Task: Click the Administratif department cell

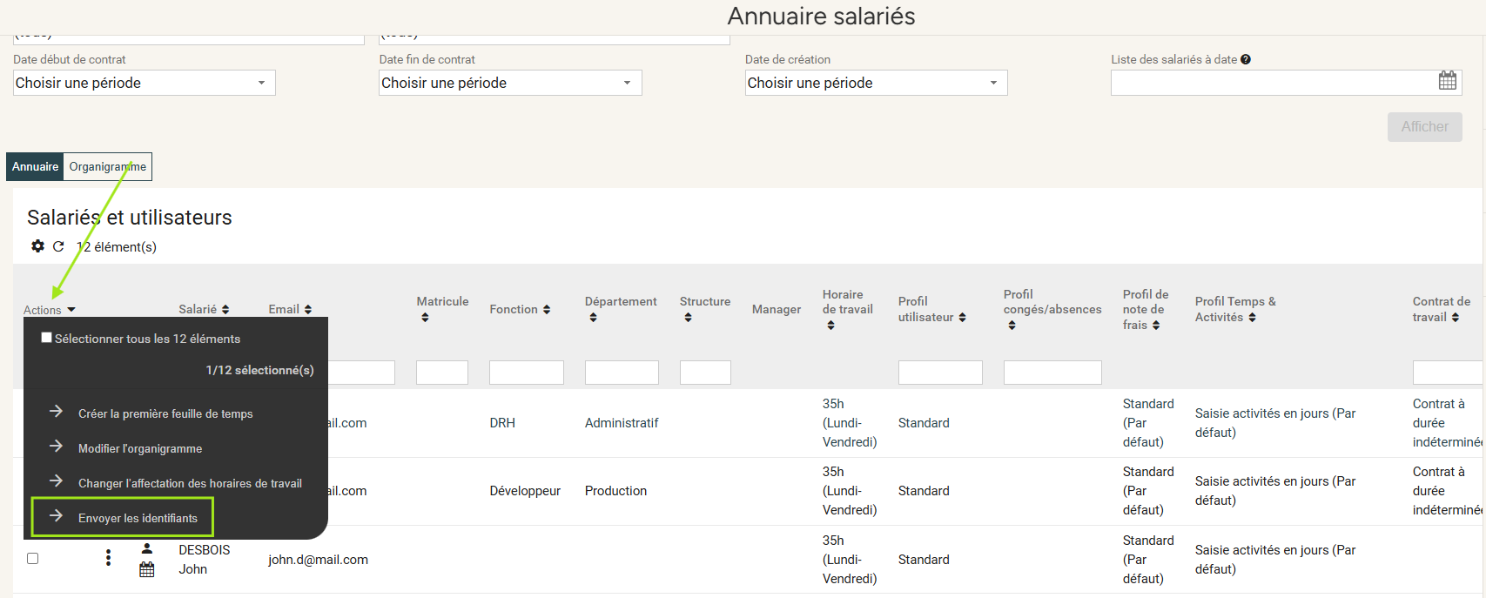Action: click(x=622, y=423)
